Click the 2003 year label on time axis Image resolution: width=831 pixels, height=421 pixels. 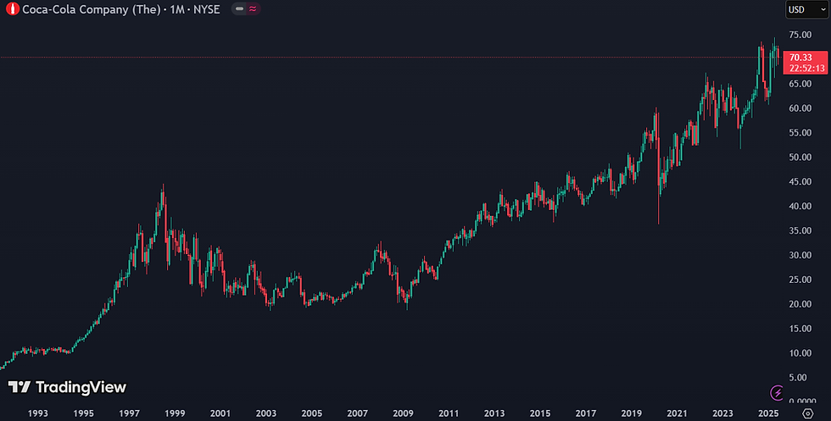(x=266, y=413)
